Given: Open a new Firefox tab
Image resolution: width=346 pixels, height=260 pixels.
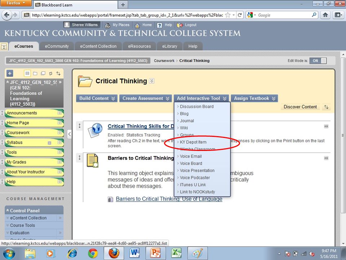Looking at the screenshot, I should [x=123, y=5].
